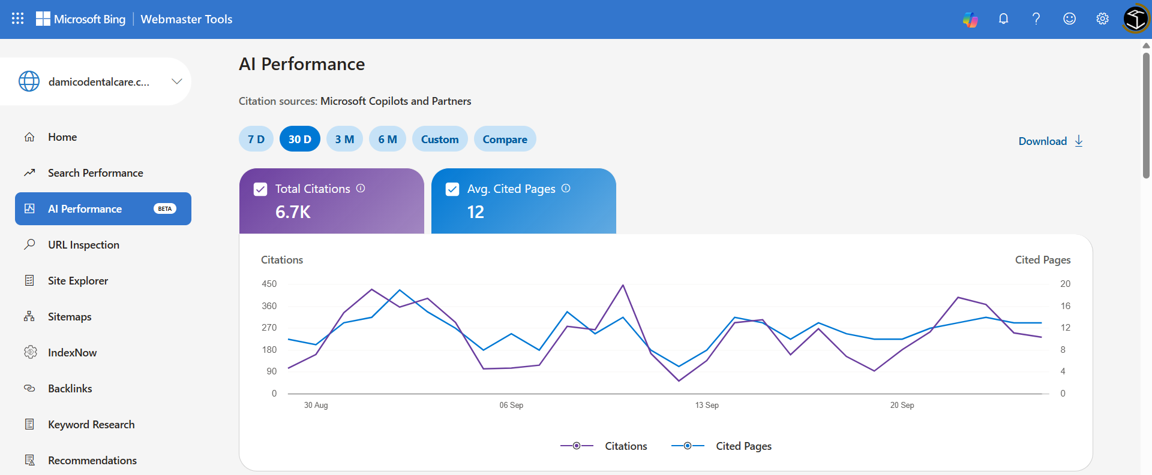Expand the damicodentalcare site selector
The height and width of the screenshot is (475, 1152).
(96, 81)
